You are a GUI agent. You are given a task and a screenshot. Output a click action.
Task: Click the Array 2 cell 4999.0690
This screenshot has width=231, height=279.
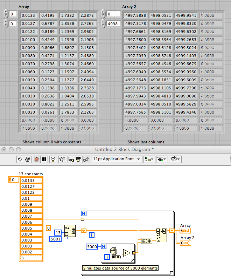[186, 96]
